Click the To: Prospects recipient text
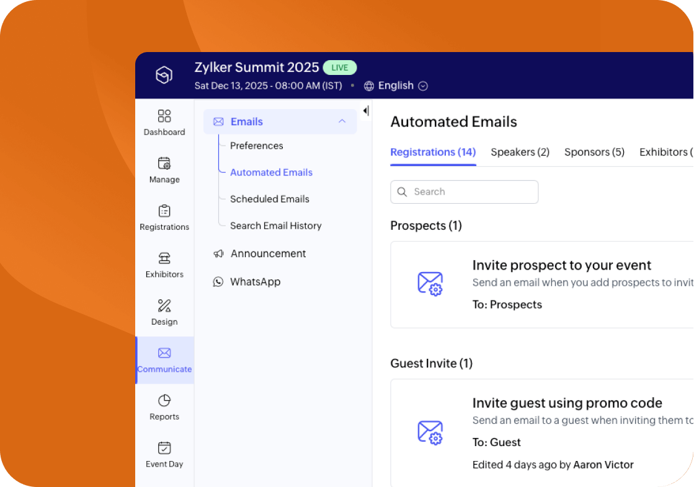The image size is (694, 487). pos(507,304)
